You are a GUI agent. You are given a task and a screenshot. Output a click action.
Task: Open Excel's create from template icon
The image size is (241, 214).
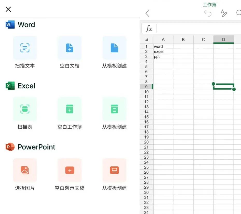114,109
